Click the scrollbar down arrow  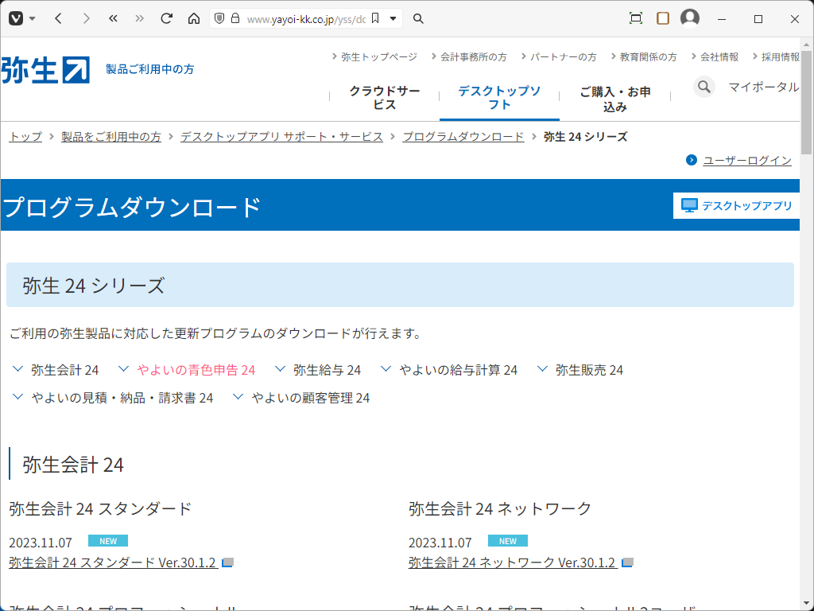(x=806, y=605)
